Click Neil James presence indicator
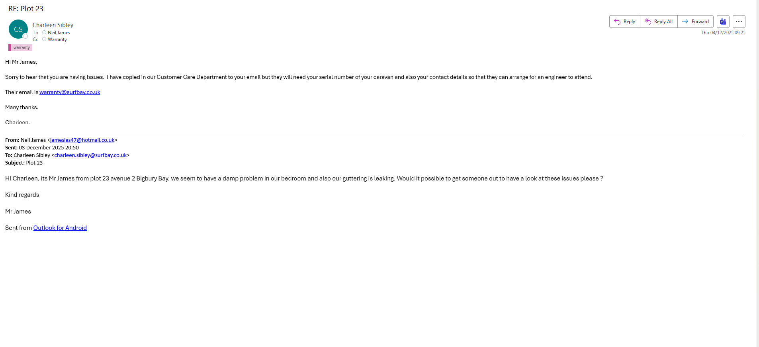 pyautogui.click(x=44, y=33)
